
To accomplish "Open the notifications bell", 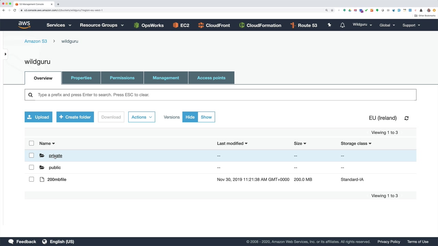I will [342, 25].
